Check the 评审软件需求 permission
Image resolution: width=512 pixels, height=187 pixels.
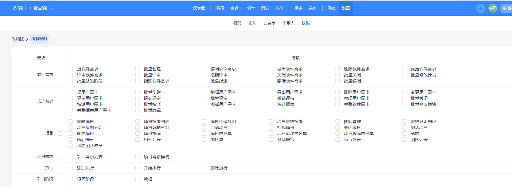71,75
